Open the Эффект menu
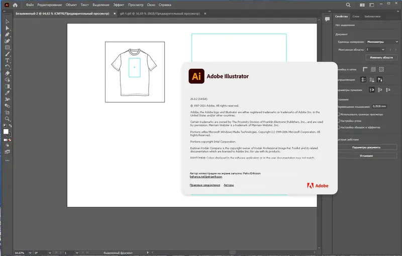This screenshot has height=256, width=402. [119, 5]
